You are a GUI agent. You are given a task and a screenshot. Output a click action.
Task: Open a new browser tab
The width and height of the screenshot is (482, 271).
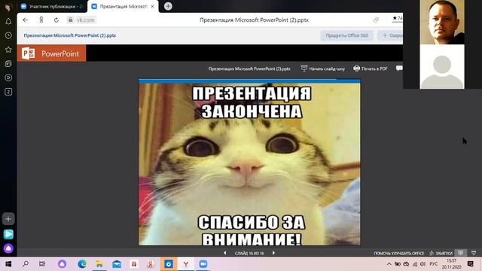(168, 6)
